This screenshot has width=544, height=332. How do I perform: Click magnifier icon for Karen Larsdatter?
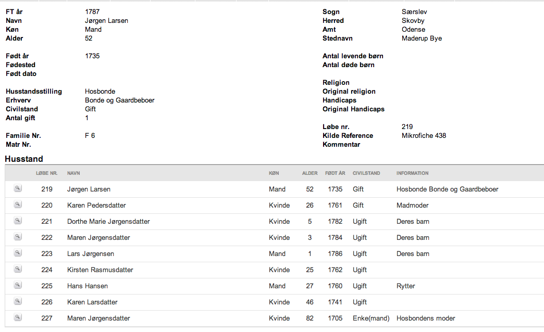[x=18, y=301]
